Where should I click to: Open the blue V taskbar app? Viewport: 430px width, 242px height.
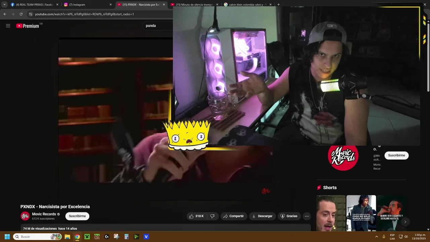146,237
